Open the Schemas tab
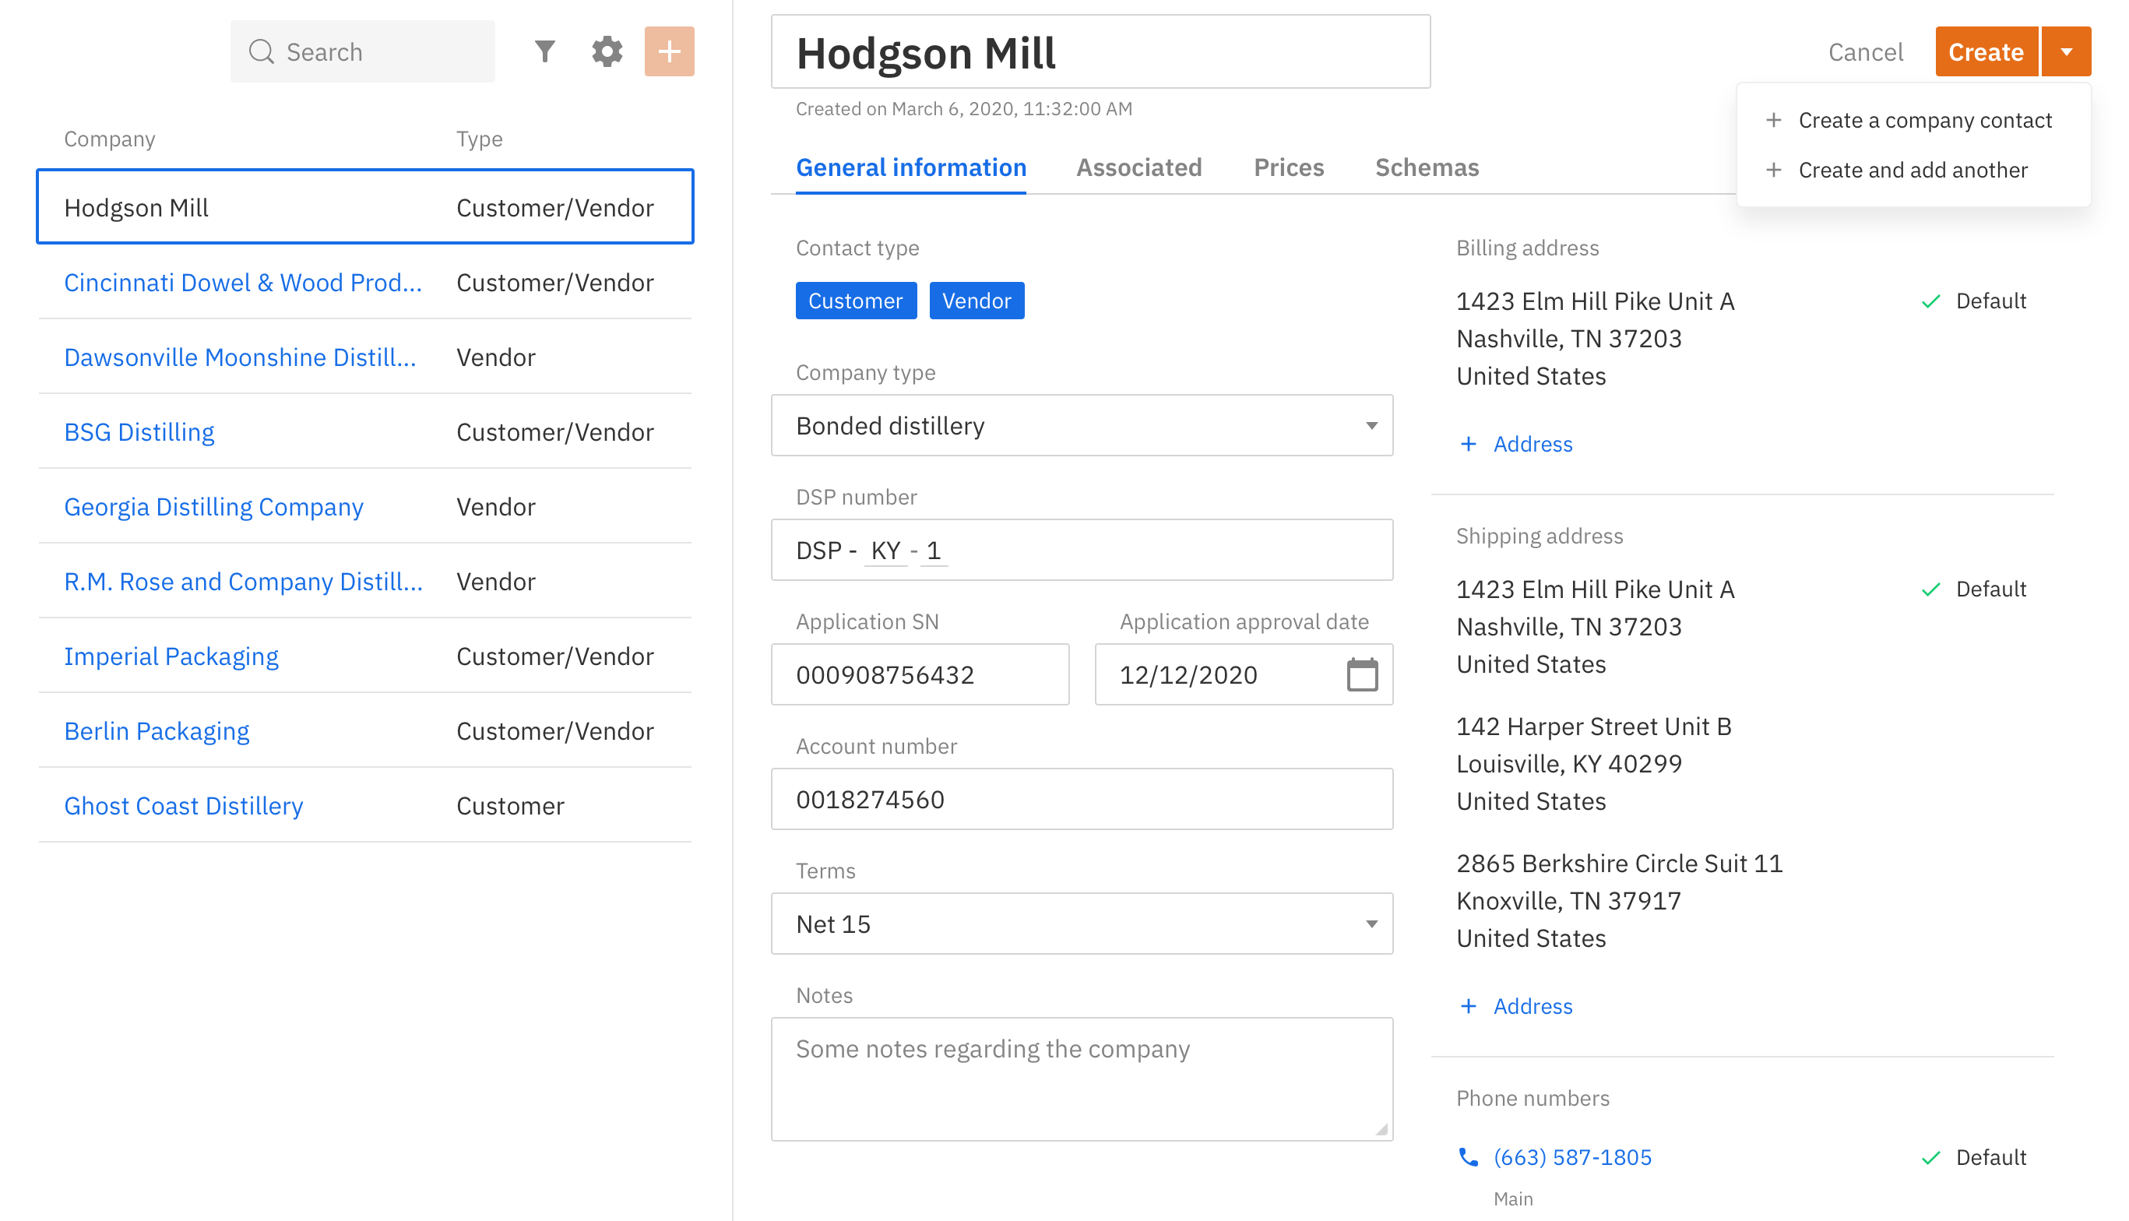 1427,167
